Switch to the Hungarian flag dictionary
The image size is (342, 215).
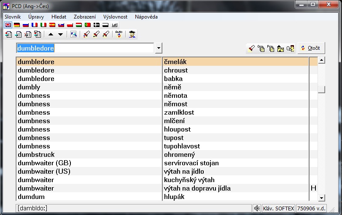click(79, 25)
